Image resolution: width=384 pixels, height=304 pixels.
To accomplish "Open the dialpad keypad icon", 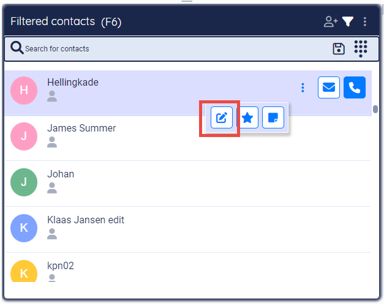I will [x=361, y=49].
